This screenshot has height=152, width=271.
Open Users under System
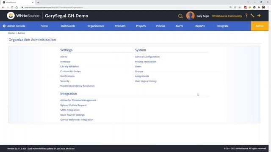coord(138,66)
